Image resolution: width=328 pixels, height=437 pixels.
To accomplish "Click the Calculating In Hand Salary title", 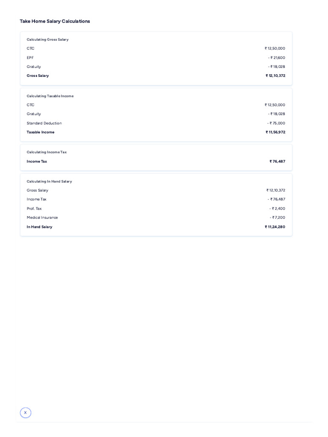I will (49, 181).
